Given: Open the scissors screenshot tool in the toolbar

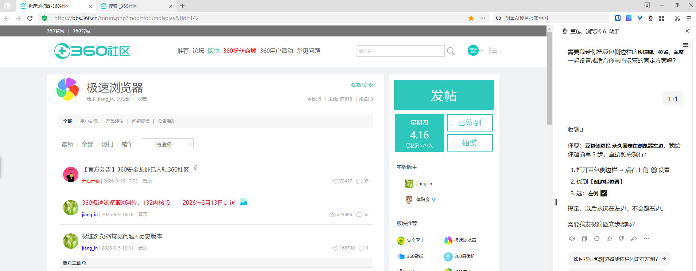Looking at the screenshot, I should point(677,18).
